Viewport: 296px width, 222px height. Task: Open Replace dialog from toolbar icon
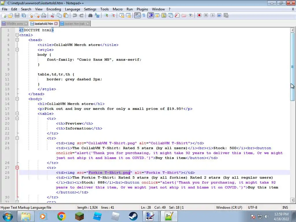97,16
